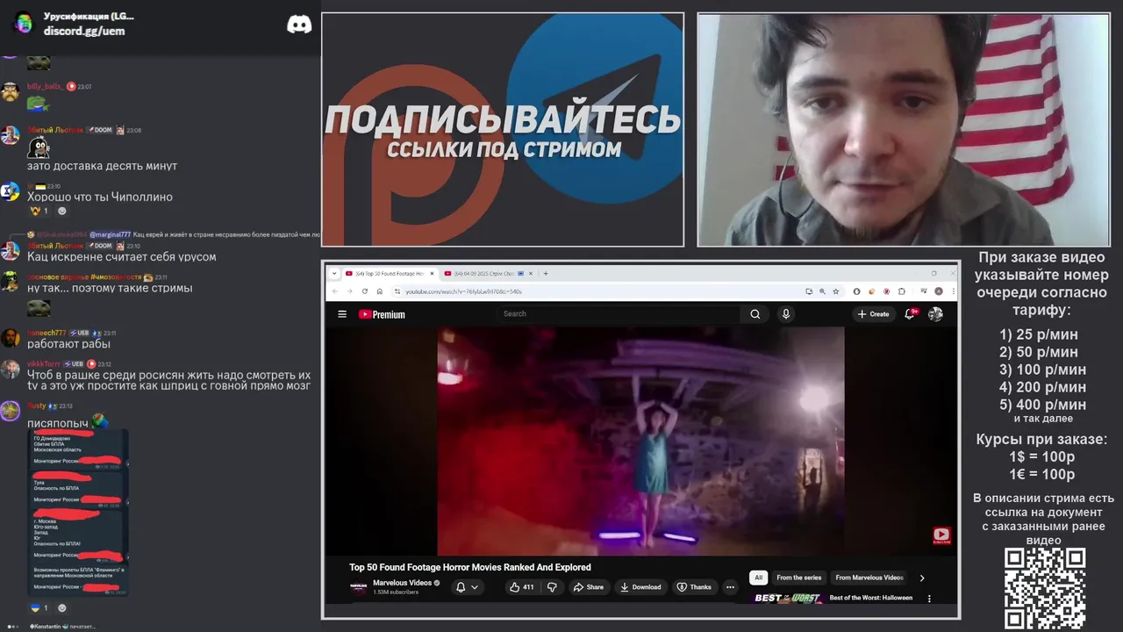This screenshot has height=632, width=1123.
Task: Open a new browser tab
Action: (546, 273)
